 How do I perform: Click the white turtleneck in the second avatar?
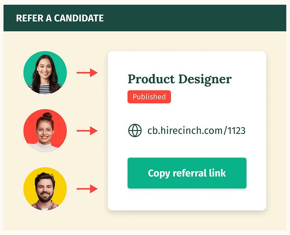(x=44, y=147)
